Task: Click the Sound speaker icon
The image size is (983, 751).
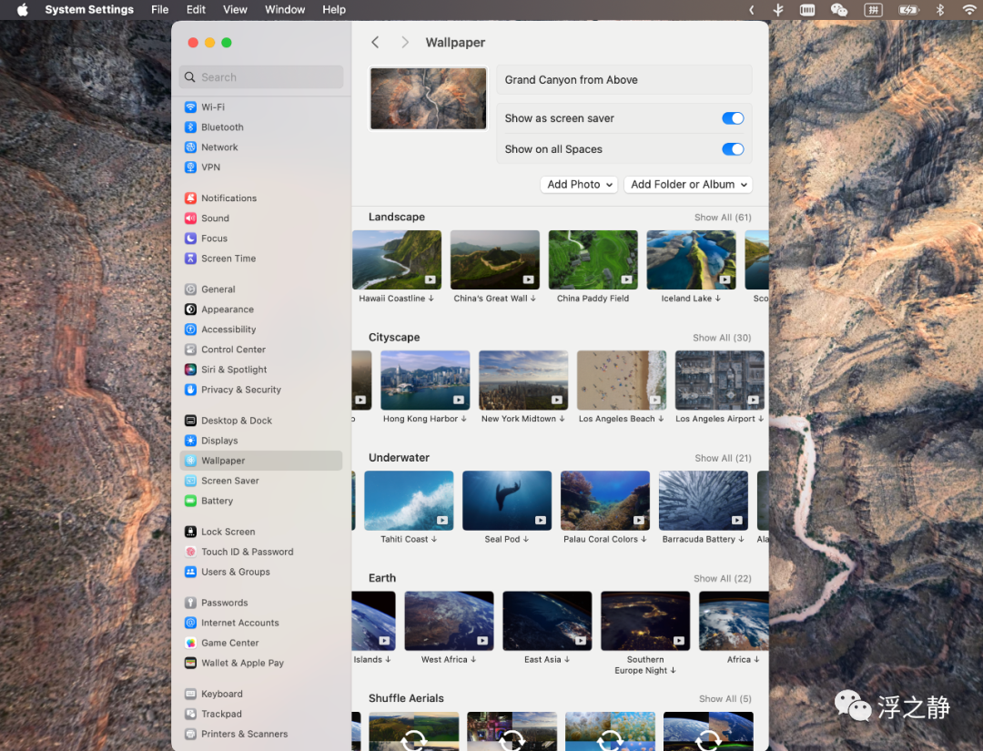Action: click(190, 218)
